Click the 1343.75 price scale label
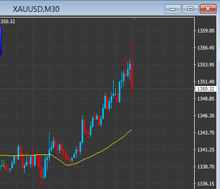Screen dimensions: 220x189 pyautogui.click(x=206, y=133)
